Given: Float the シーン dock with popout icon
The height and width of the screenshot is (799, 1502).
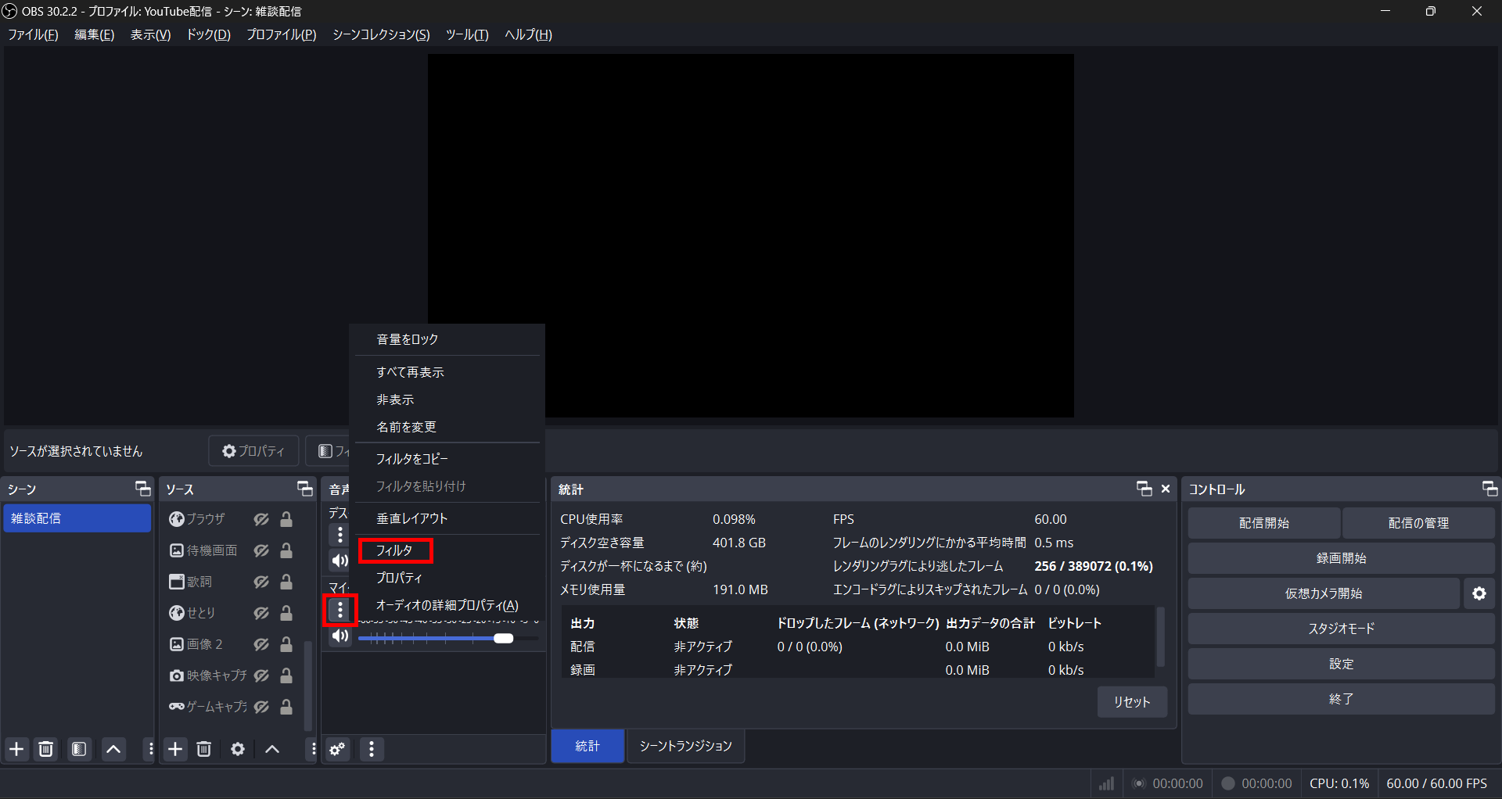Looking at the screenshot, I should 143,489.
